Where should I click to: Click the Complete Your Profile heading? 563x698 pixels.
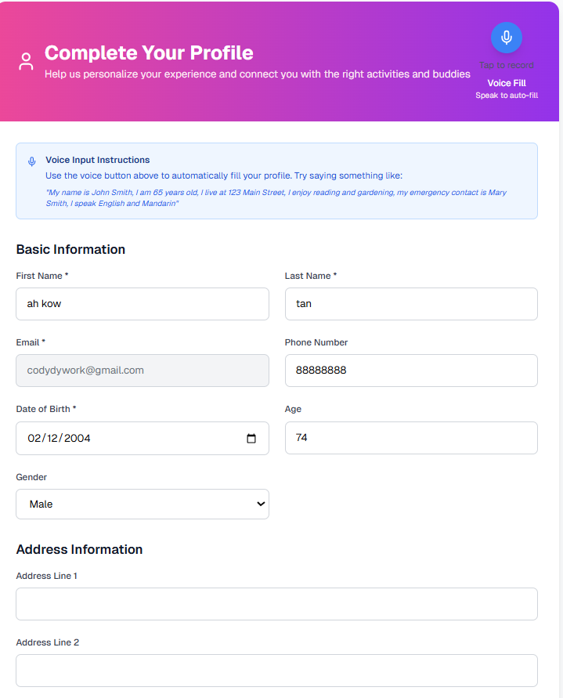149,53
